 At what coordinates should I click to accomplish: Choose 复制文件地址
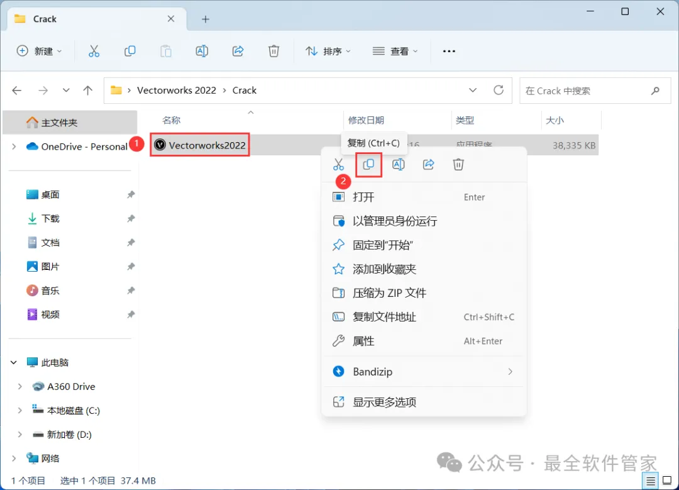pyautogui.click(x=424, y=317)
